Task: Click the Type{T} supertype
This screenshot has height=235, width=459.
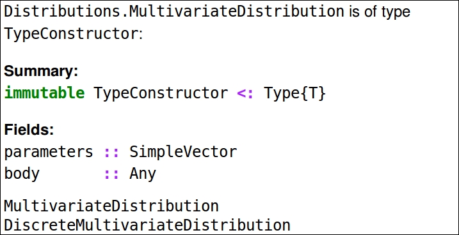Action: point(294,93)
